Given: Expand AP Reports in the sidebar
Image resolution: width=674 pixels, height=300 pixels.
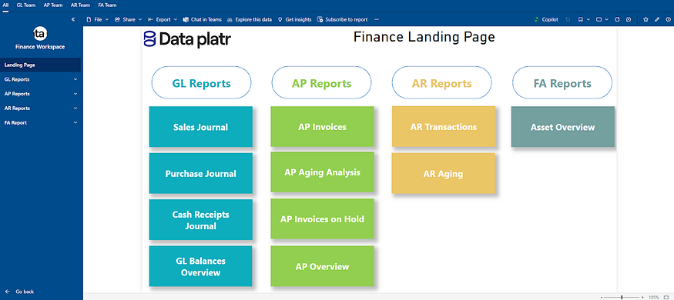Looking at the screenshot, I should pos(40,94).
